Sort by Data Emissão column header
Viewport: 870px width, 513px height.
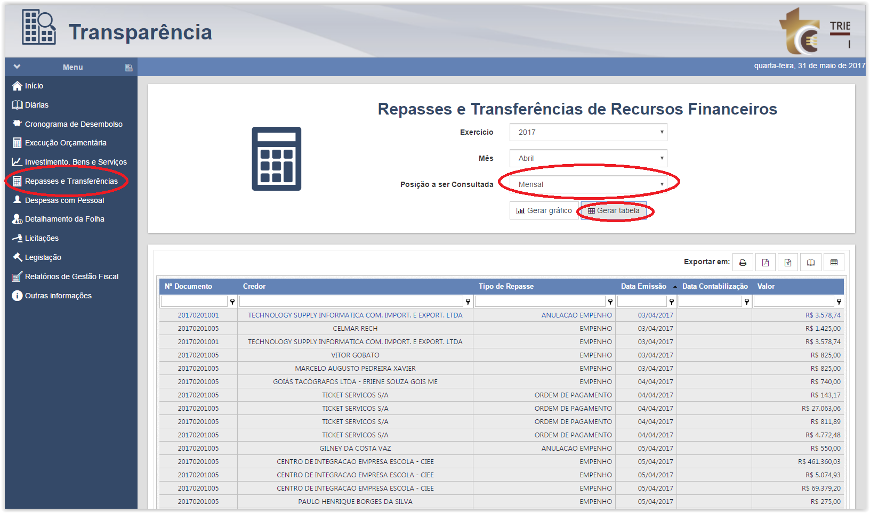pyautogui.click(x=643, y=287)
